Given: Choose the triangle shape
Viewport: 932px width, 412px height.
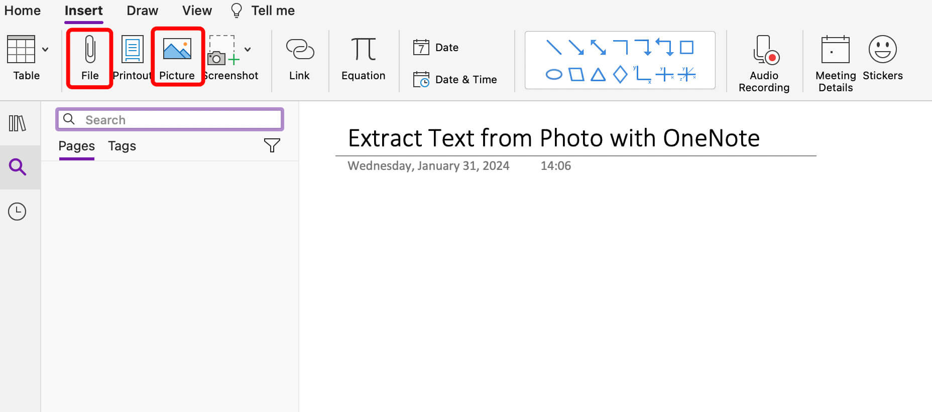Looking at the screenshot, I should point(598,75).
